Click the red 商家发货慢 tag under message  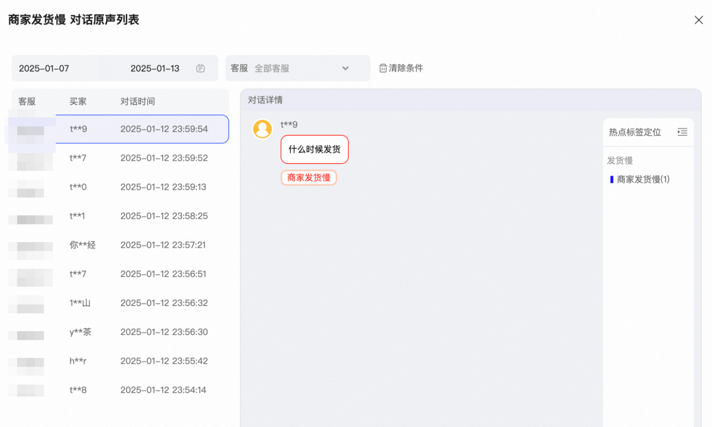tap(309, 178)
